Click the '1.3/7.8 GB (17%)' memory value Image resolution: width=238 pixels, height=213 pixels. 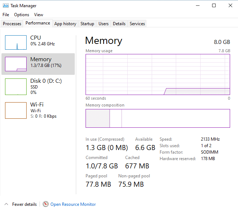pos(46,65)
